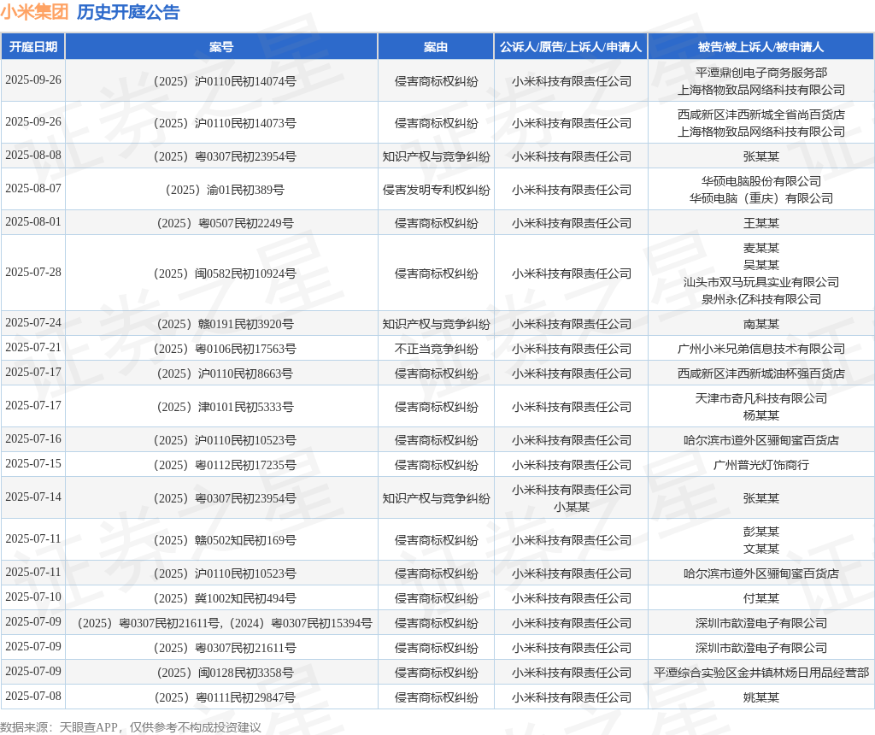The image size is (875, 735).
Task: Click defendant 广州普光灯饰商行
Action: 761,466
